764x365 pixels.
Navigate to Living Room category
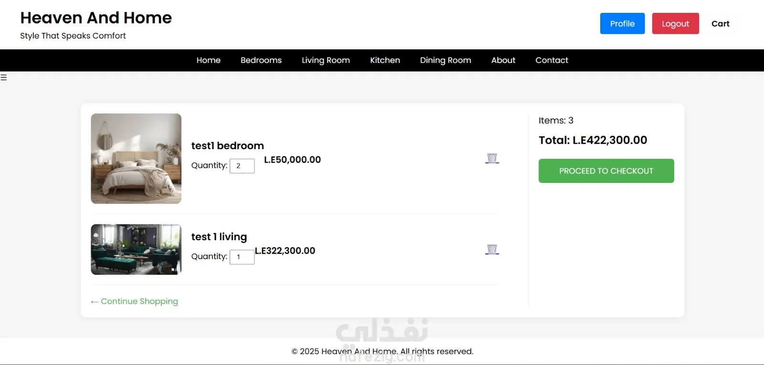click(326, 61)
